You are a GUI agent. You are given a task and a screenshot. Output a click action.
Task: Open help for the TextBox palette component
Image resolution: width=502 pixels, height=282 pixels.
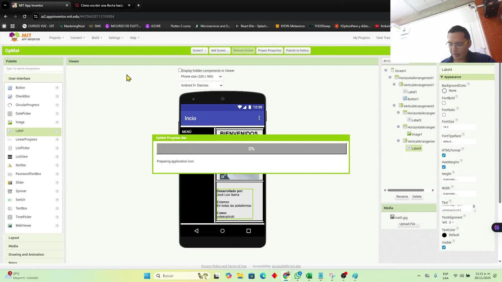[x=57, y=208]
